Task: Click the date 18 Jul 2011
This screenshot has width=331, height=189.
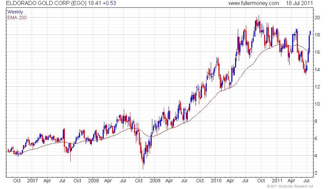Action: [299, 3]
